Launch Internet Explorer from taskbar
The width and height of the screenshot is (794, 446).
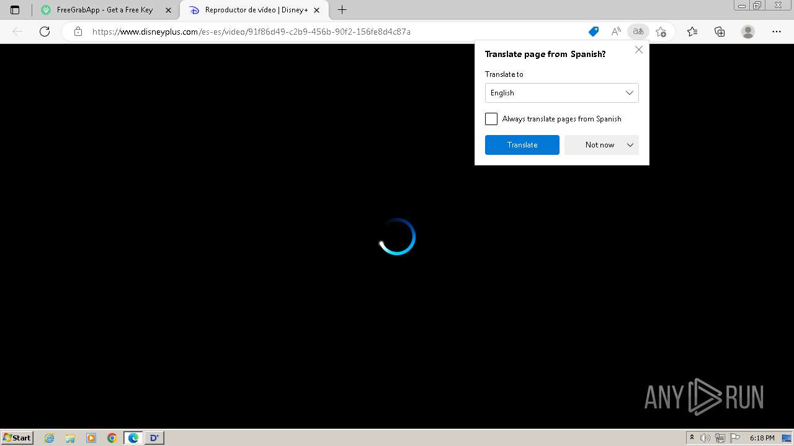click(50, 438)
